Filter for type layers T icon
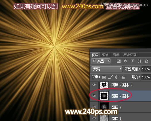This screenshot has width=151, height=121. tap(132, 61)
